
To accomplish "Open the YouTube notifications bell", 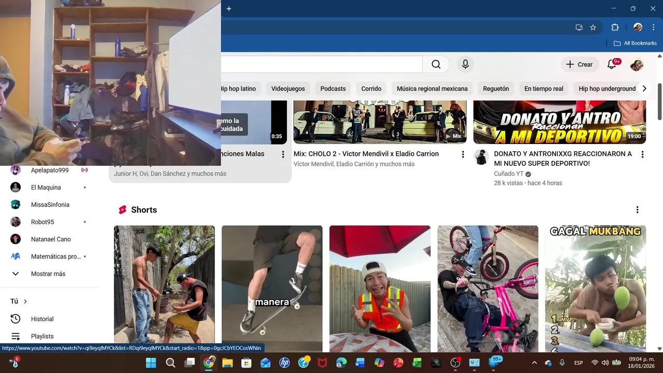I will click(x=612, y=64).
